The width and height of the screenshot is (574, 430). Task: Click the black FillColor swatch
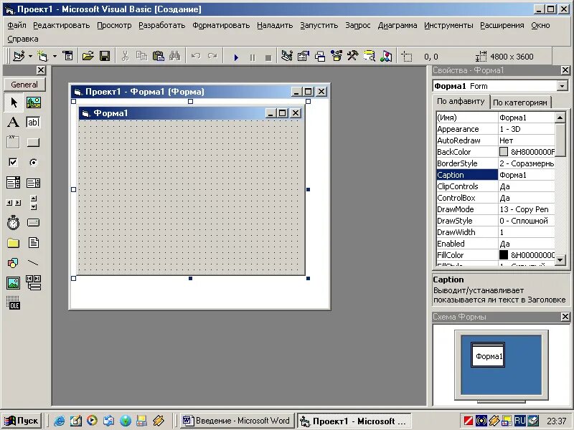tap(504, 255)
